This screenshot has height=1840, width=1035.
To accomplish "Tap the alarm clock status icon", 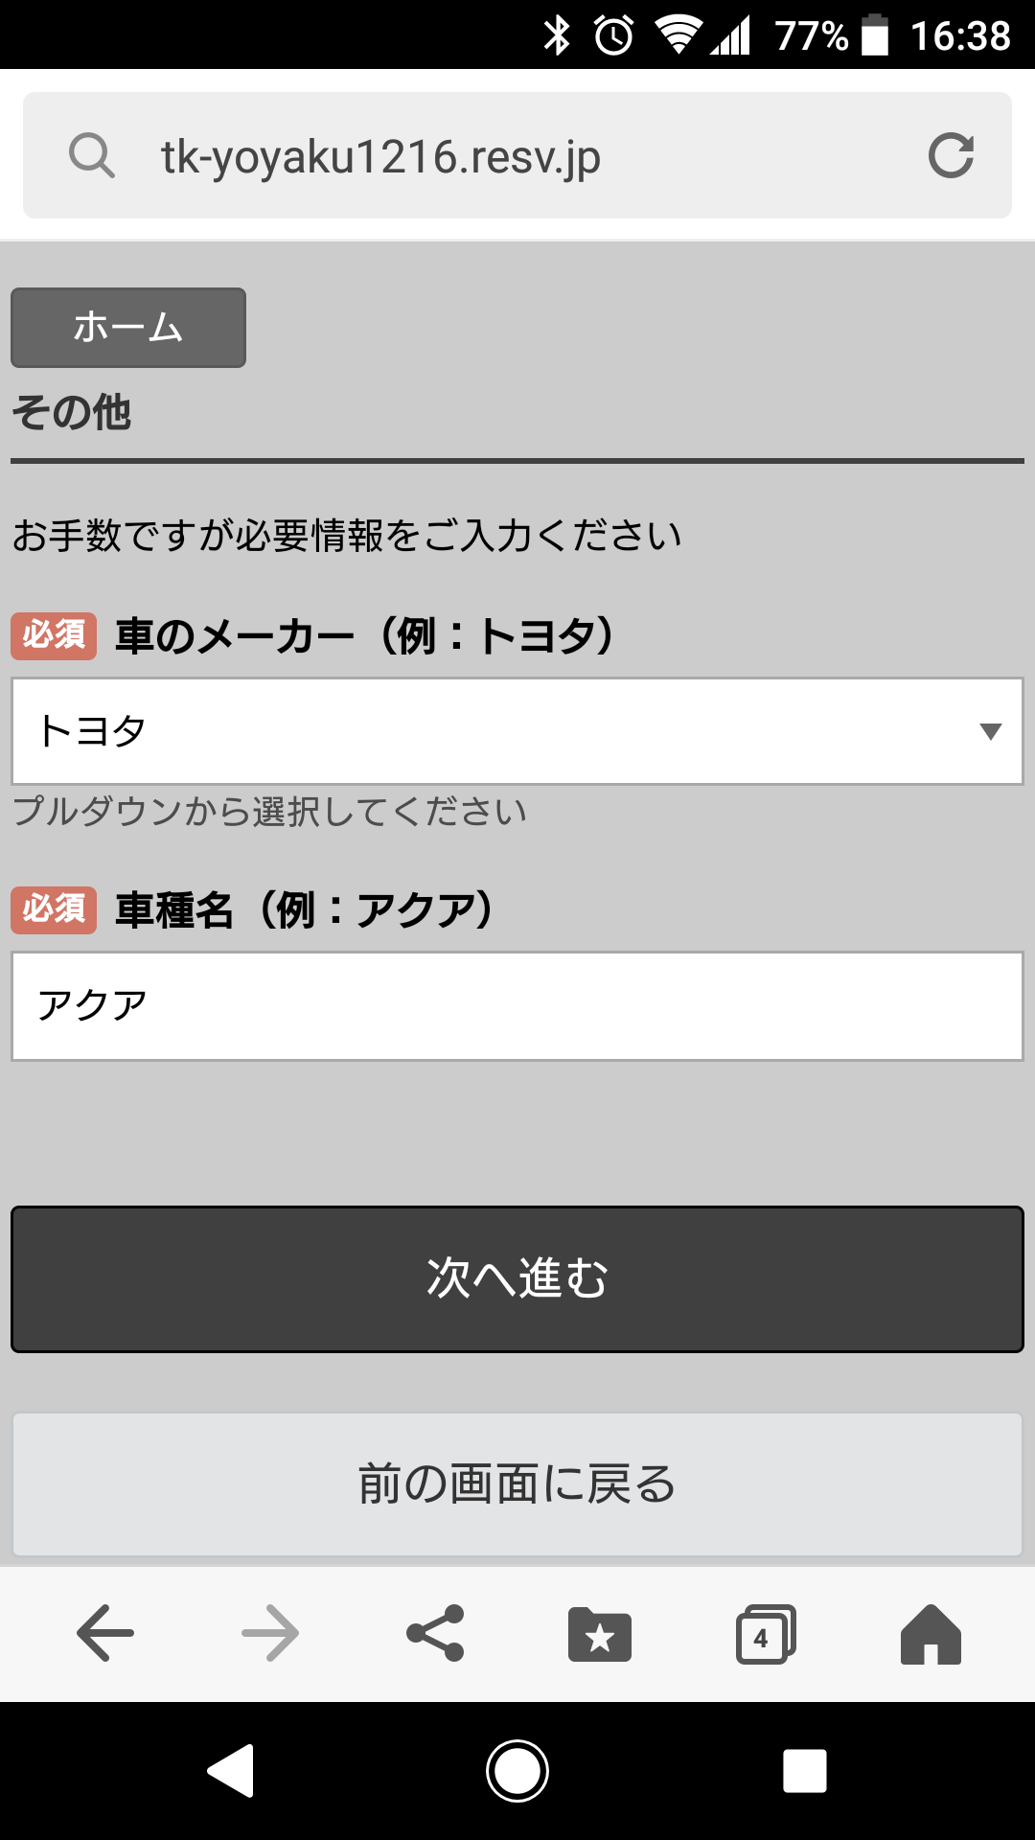I will pos(613,36).
